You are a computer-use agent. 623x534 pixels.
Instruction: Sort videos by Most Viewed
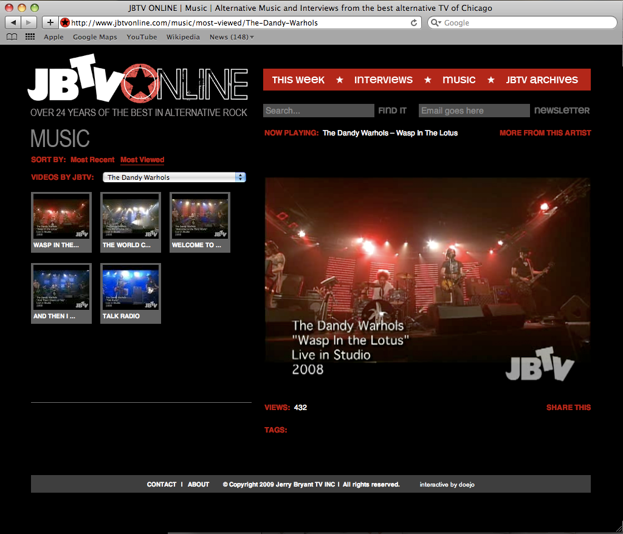pos(142,160)
